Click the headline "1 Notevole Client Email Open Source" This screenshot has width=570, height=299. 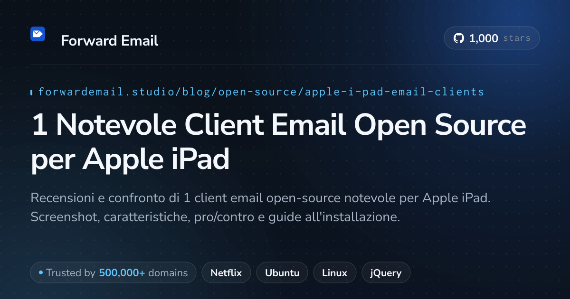[x=279, y=126]
